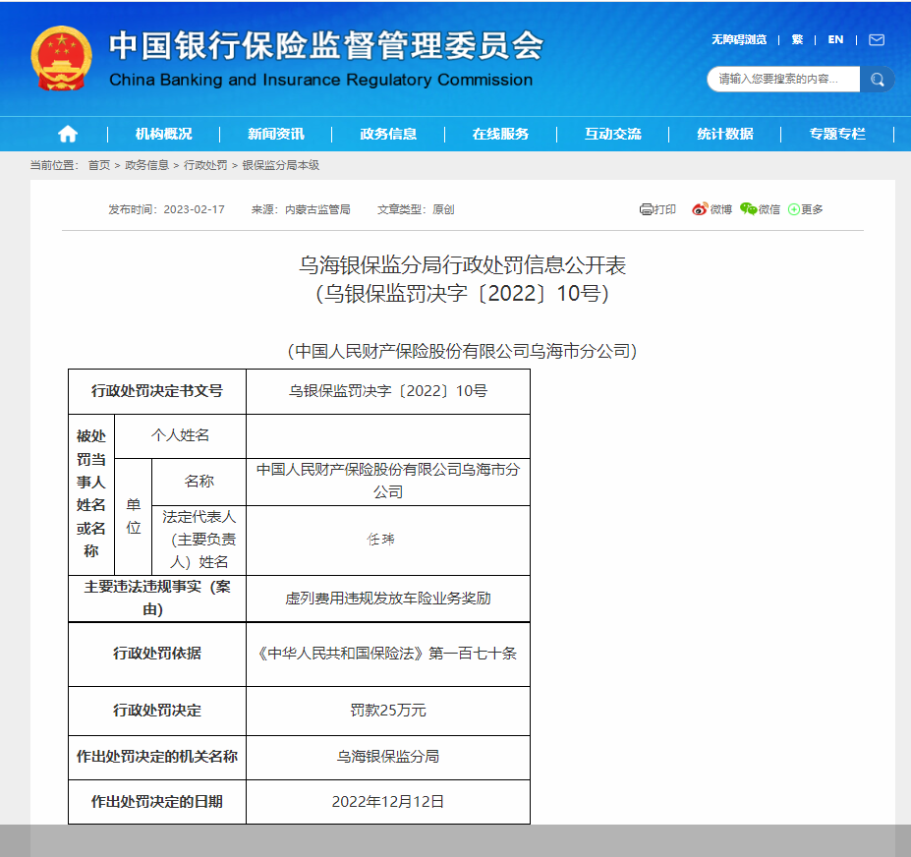Open the 统计数据 menu
Screen dimensions: 911x857
click(724, 134)
